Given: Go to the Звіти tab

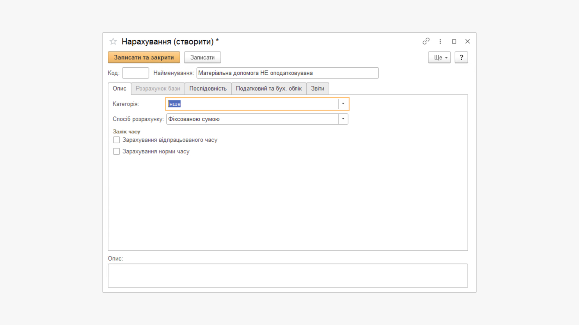Looking at the screenshot, I should [317, 88].
